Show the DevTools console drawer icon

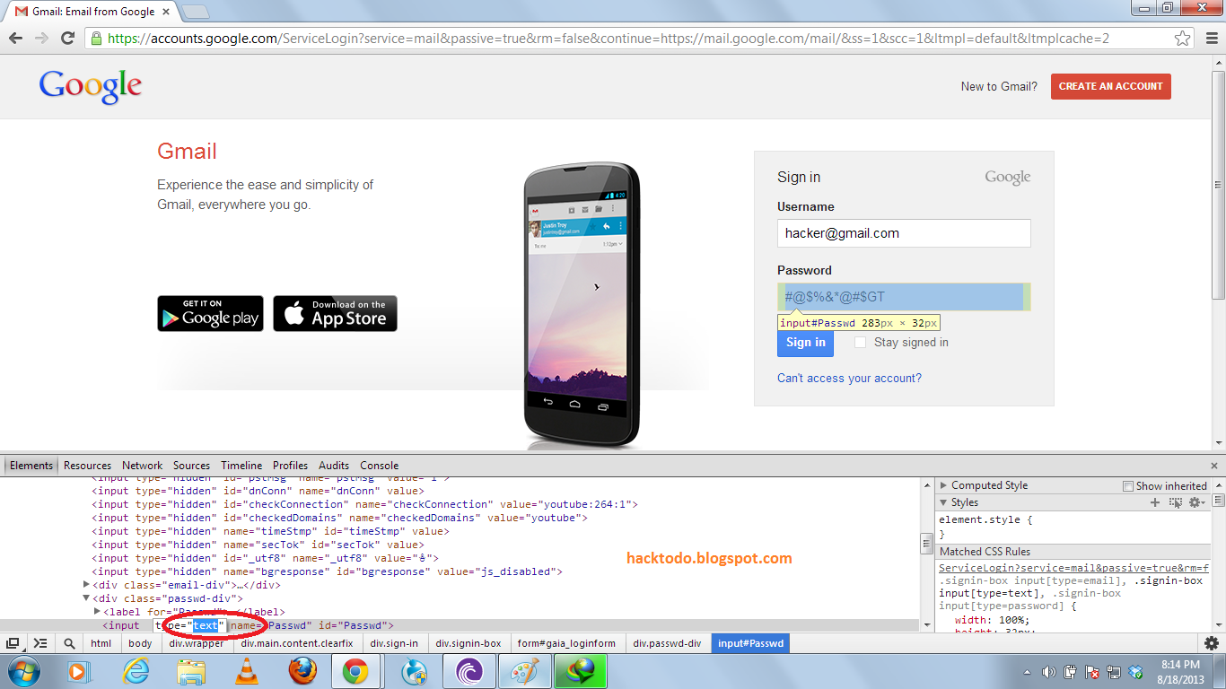[x=40, y=643]
